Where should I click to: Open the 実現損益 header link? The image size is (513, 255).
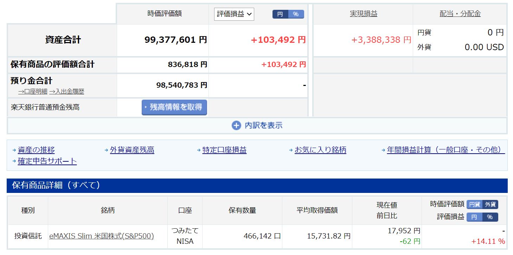[363, 14]
